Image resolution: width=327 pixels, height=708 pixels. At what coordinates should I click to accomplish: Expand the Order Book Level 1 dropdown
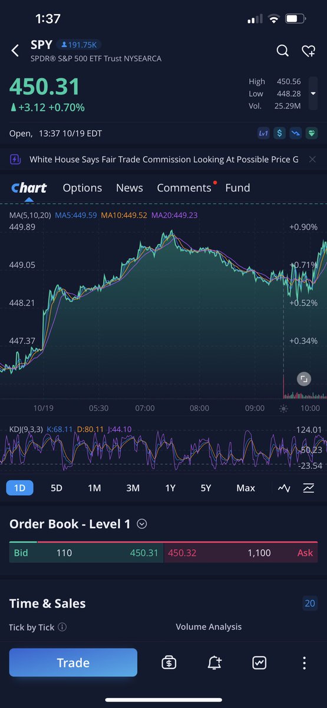click(142, 524)
